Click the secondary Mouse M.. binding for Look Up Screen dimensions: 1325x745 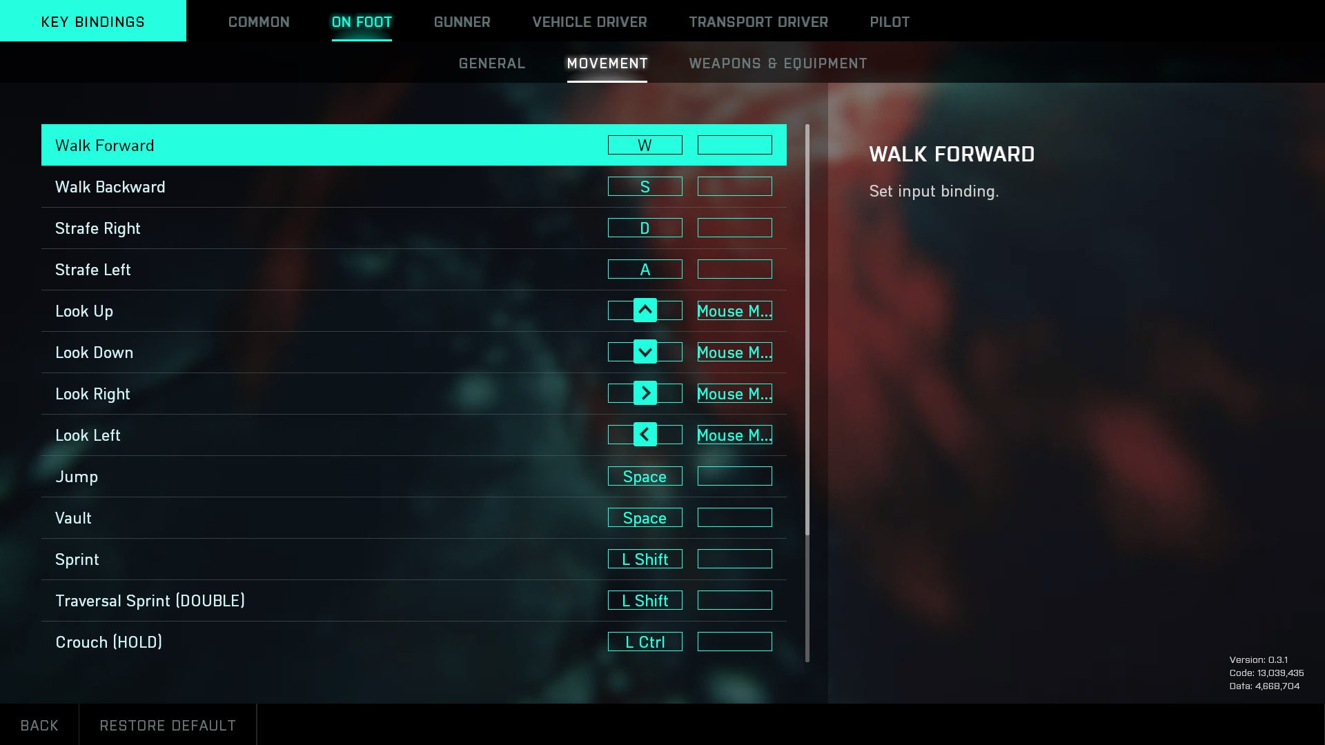coord(734,310)
